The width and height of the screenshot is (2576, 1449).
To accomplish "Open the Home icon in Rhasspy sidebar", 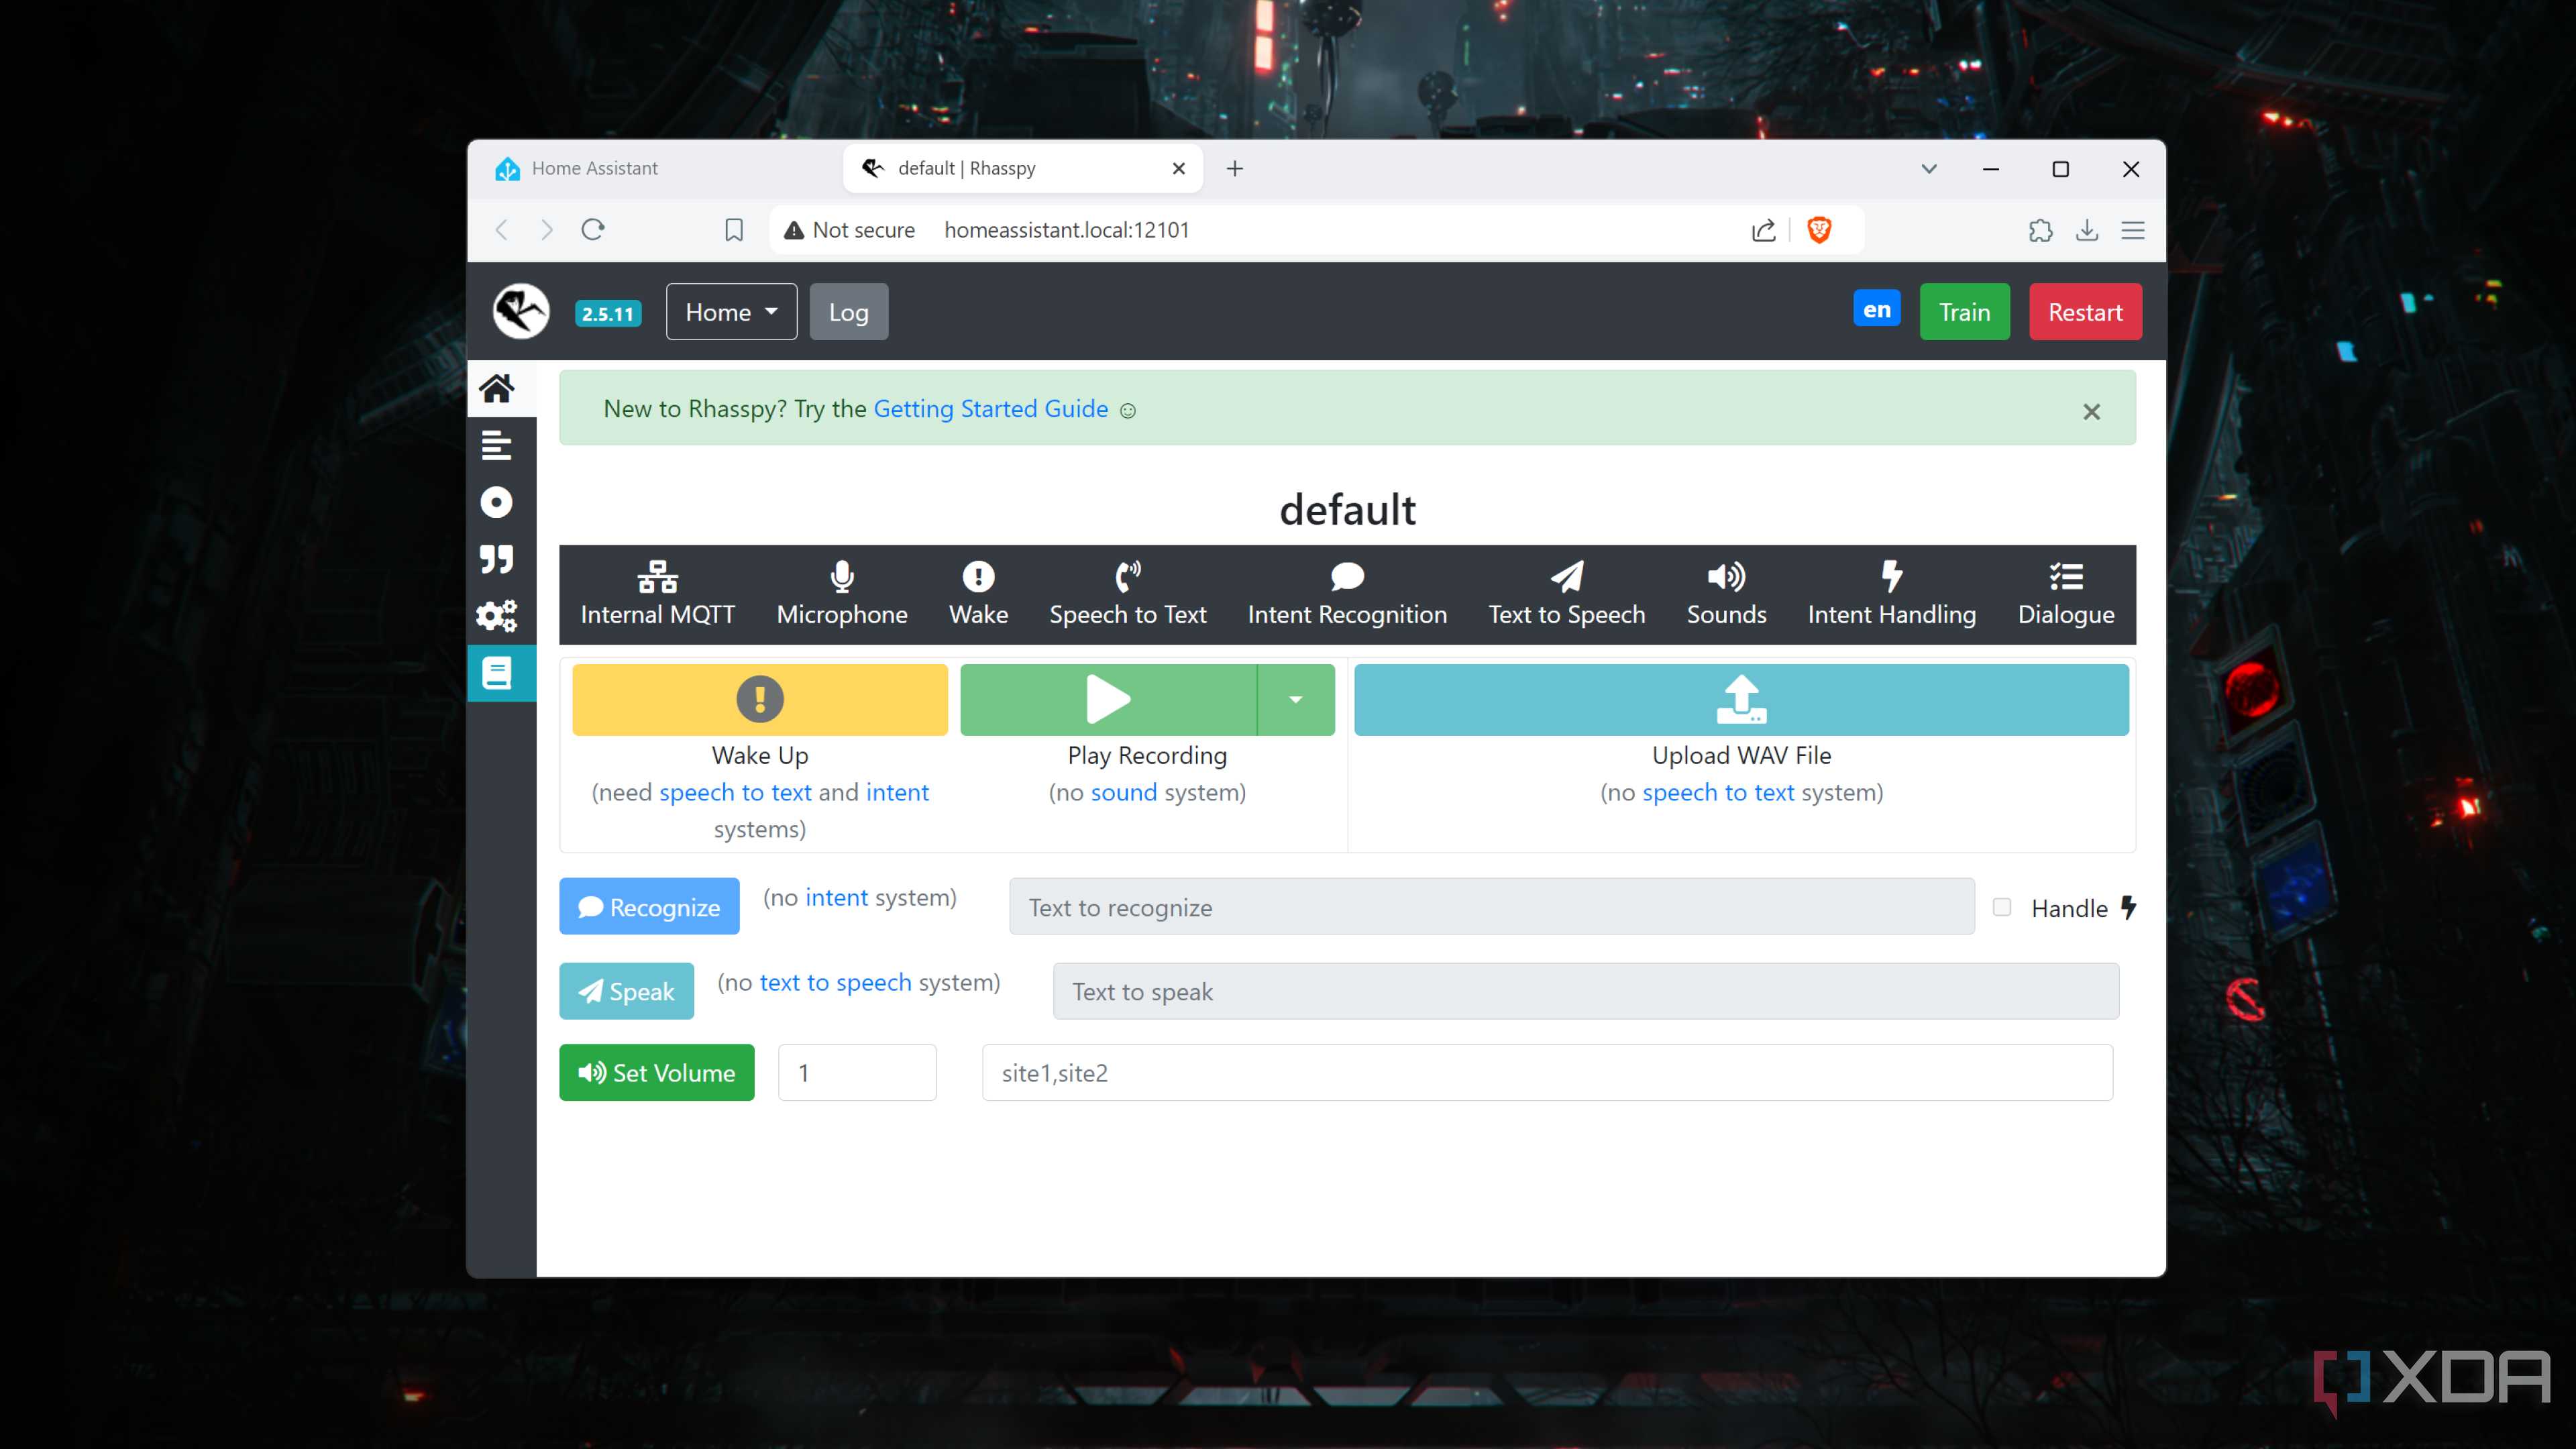I will 497,388.
